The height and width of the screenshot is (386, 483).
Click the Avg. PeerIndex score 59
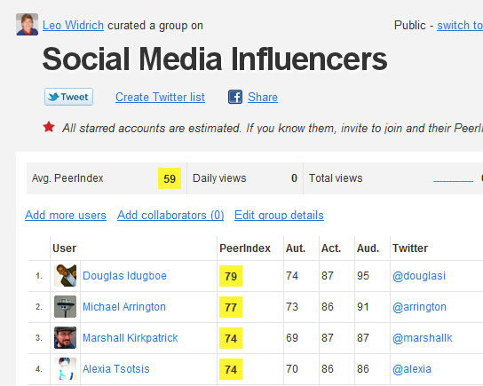pos(170,178)
